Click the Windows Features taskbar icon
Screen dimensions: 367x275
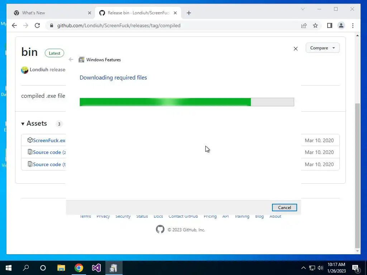(x=114, y=268)
